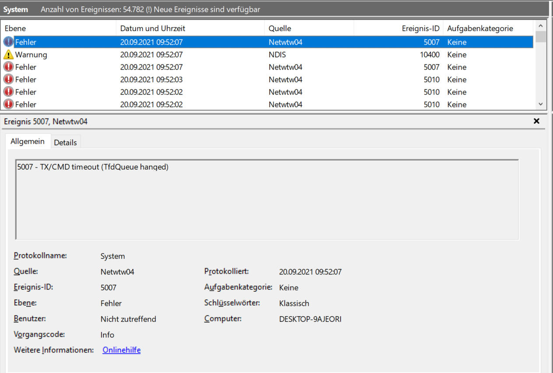Click the Aufgabenkategorie value Keine in details
553x373 pixels.
click(x=289, y=288)
